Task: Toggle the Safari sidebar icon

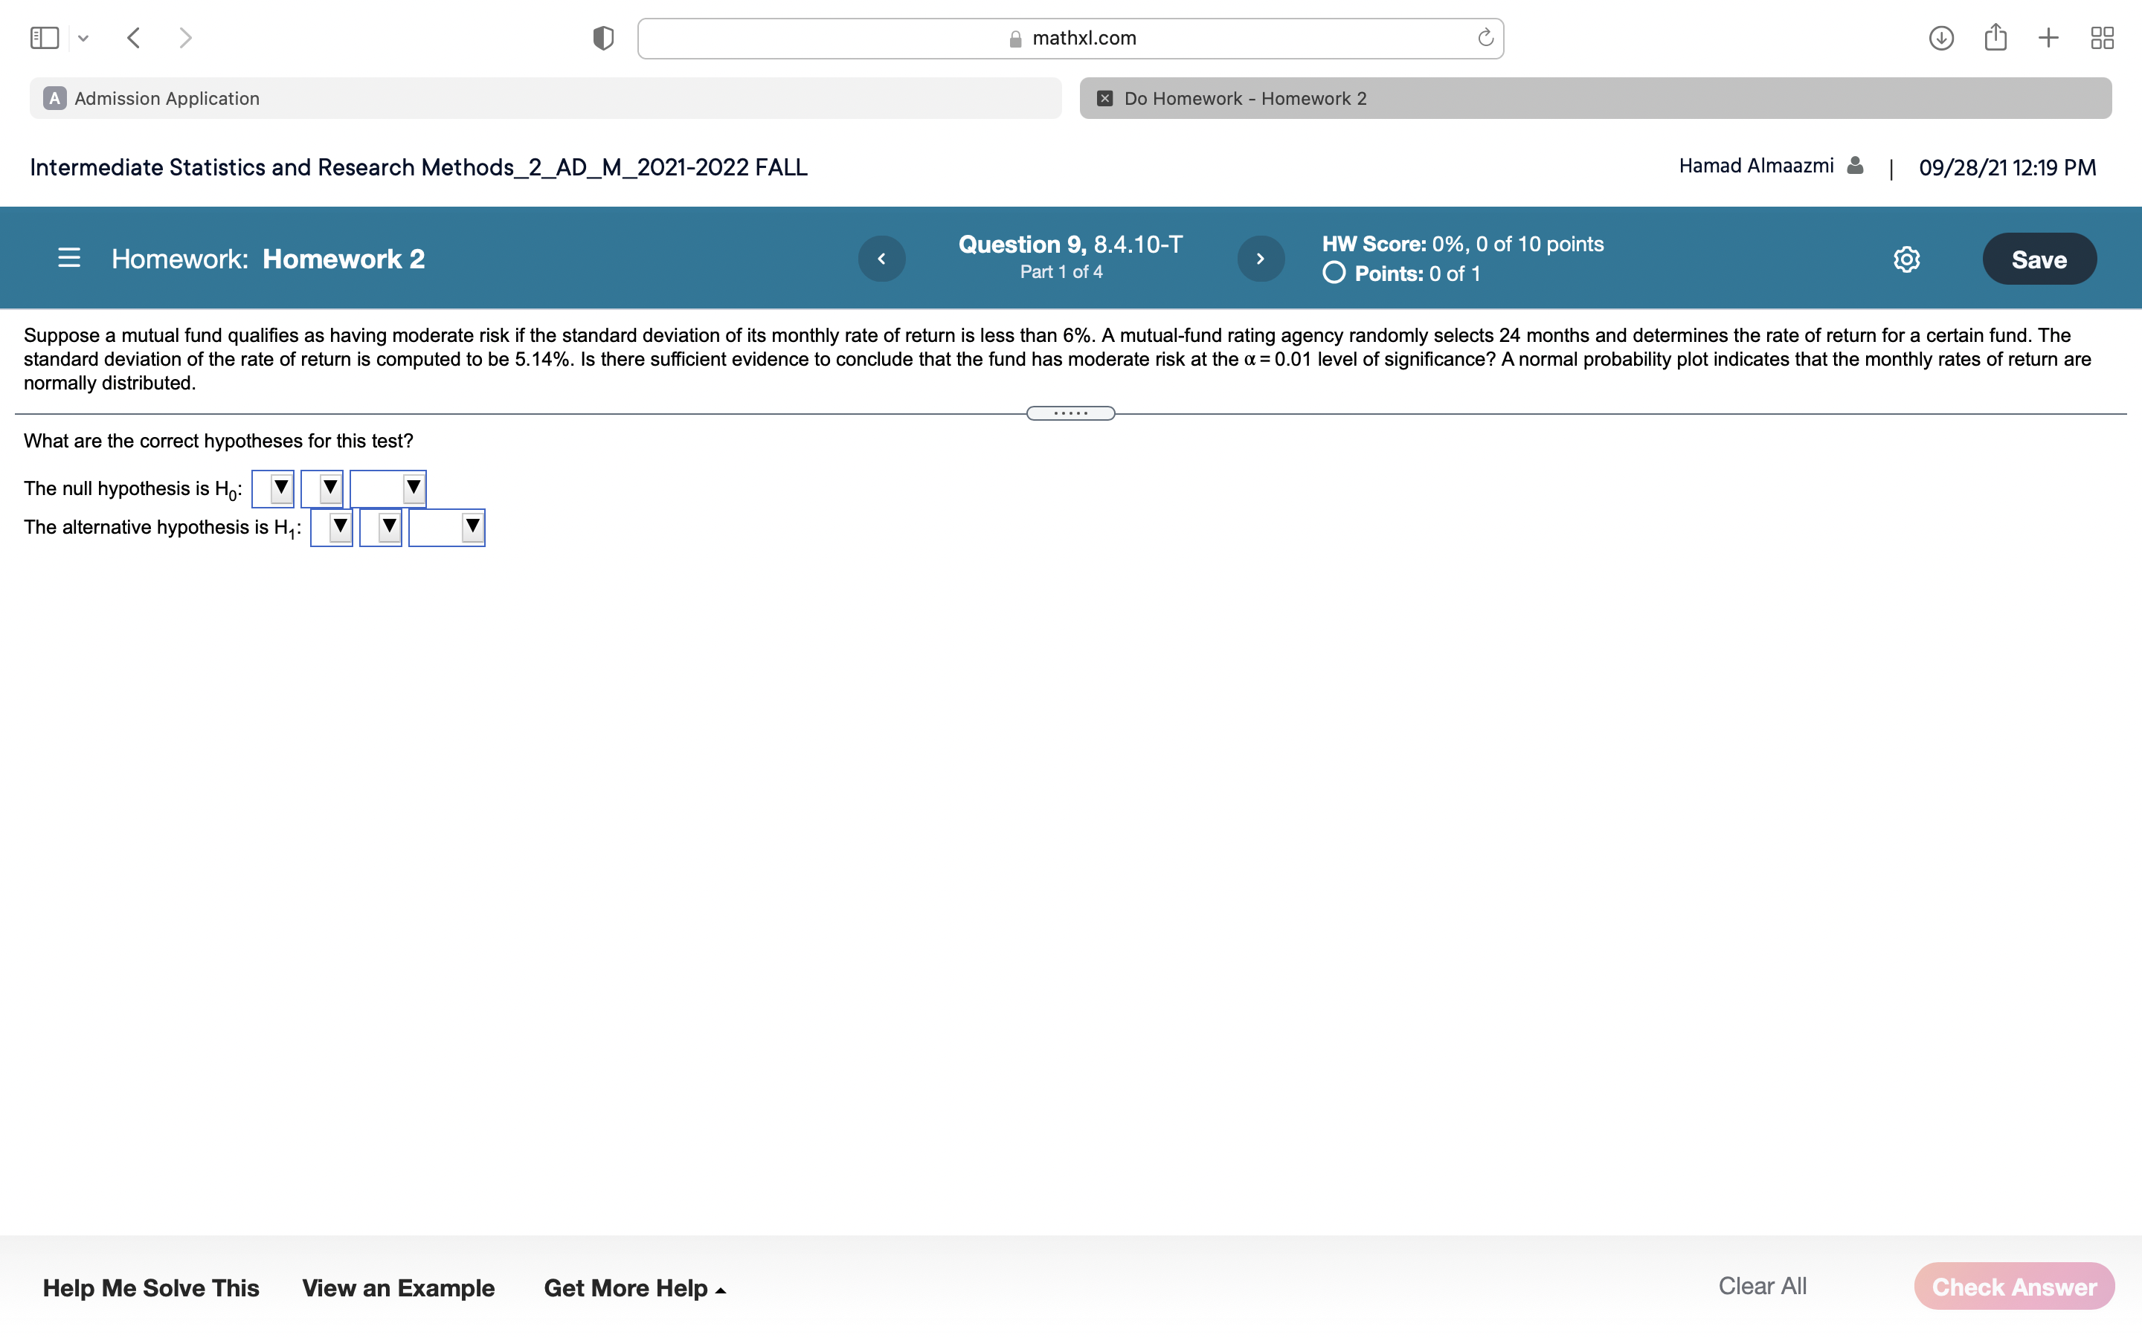Action: [45, 38]
